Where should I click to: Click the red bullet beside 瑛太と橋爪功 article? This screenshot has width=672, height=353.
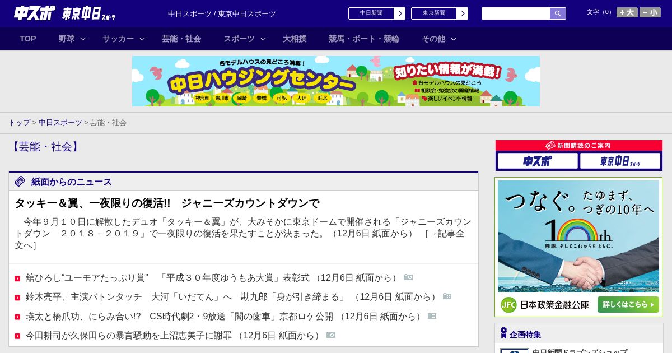pos(17,317)
